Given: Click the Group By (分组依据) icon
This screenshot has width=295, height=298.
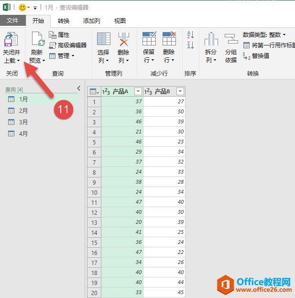Looking at the screenshot, I should [231, 40].
